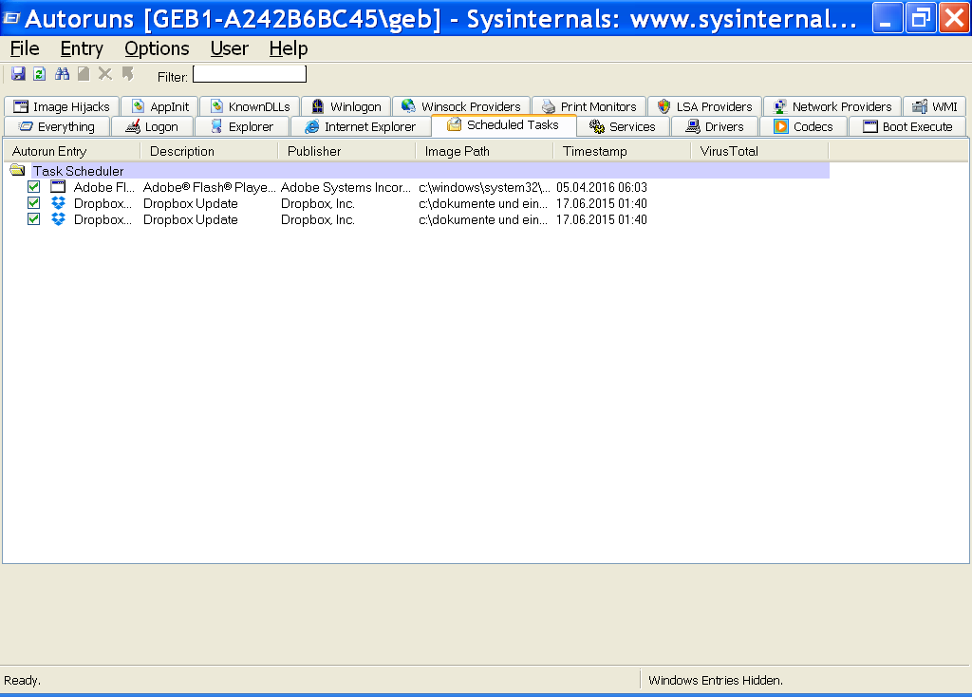This screenshot has height=697, width=972.
Task: Sort entries by the Timestamp column header
Action: 622,151
